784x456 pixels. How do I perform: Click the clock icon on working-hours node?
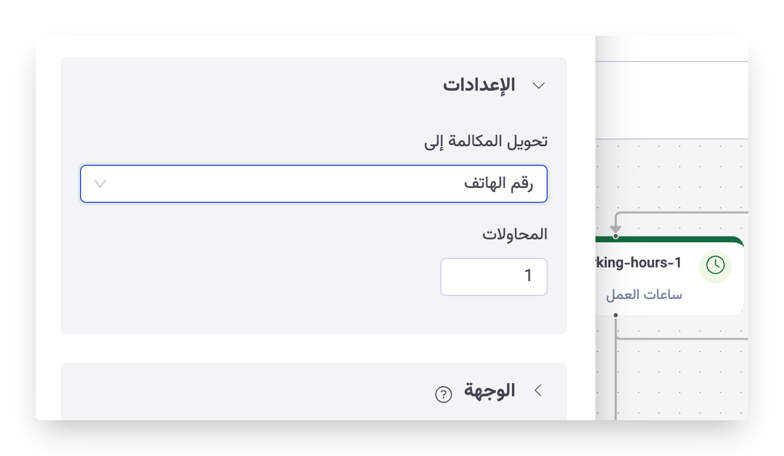pos(715,265)
